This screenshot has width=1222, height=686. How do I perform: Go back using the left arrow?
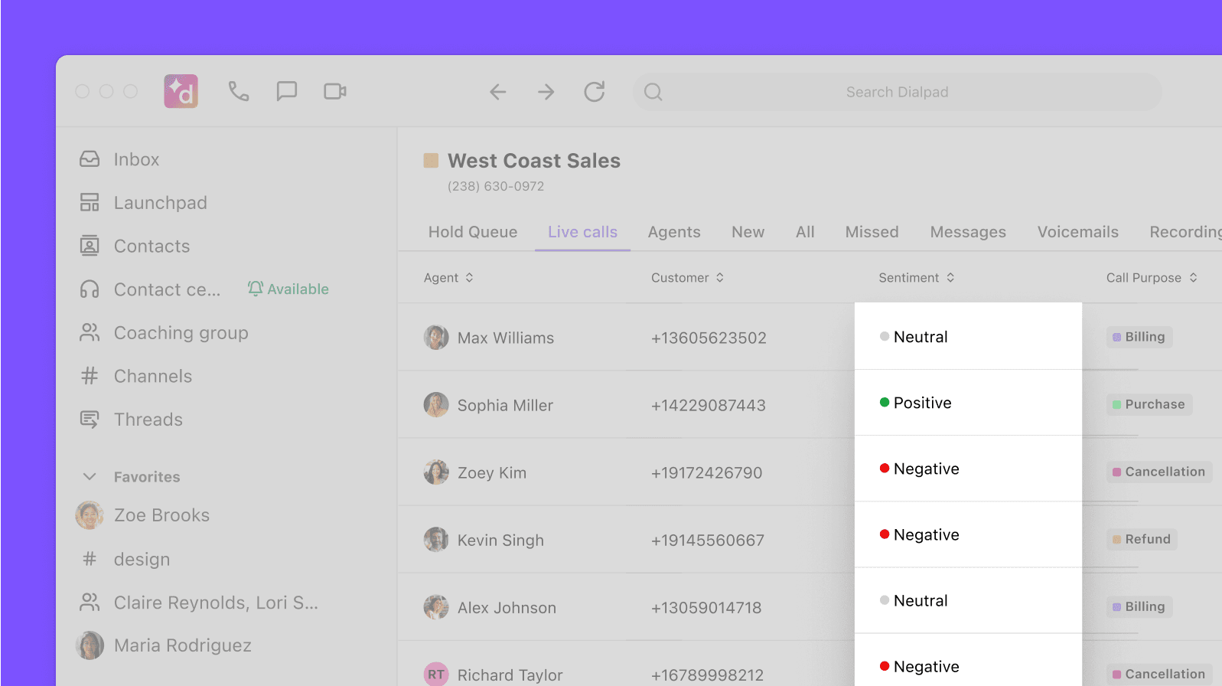pyautogui.click(x=498, y=93)
